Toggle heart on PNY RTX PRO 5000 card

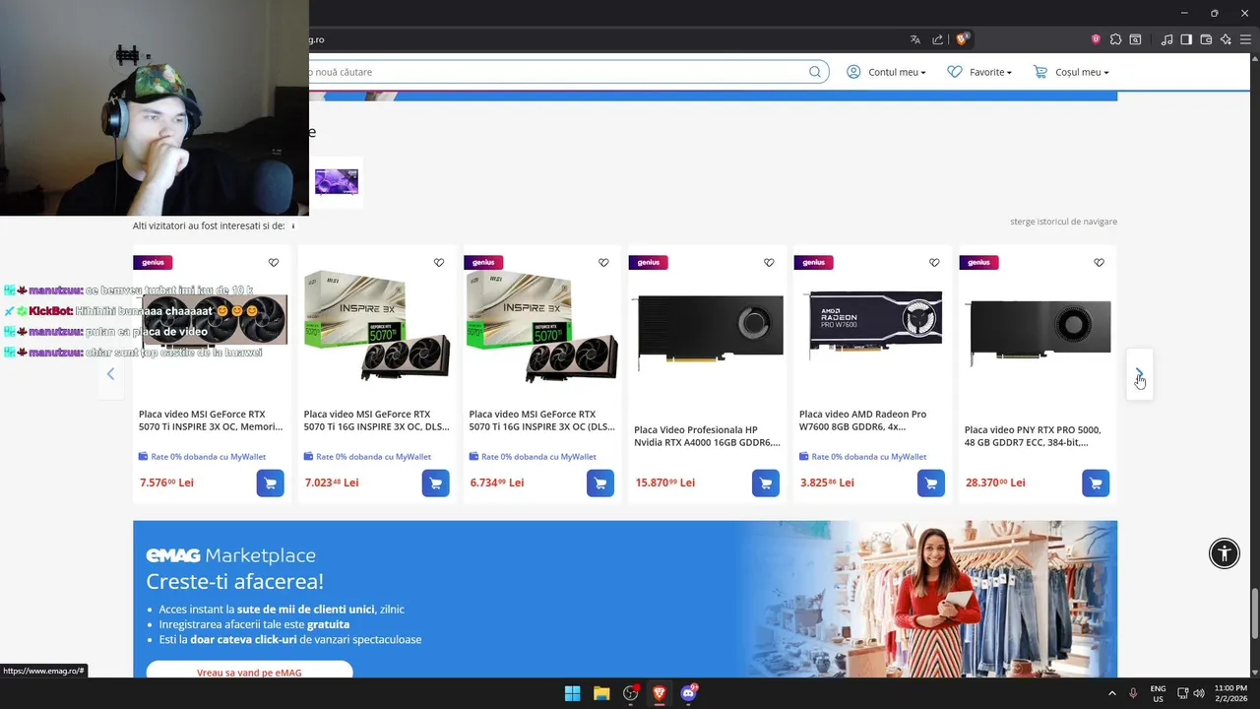[1100, 263]
